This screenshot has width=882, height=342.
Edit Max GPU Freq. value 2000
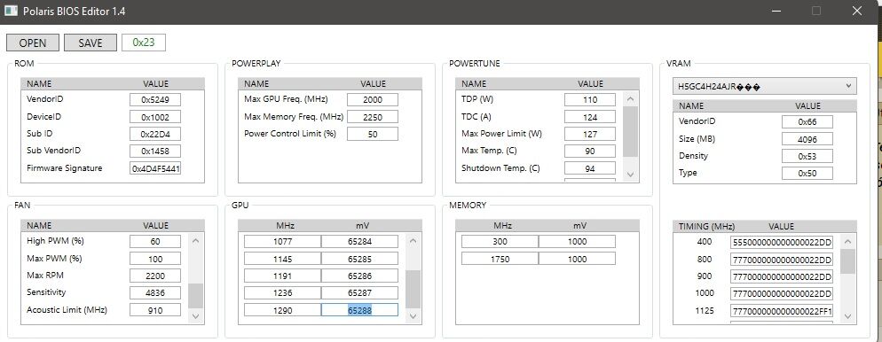point(373,99)
